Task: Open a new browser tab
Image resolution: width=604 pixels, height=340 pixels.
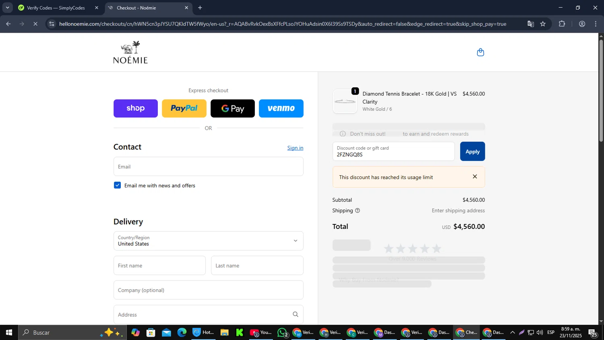Action: coord(200,8)
